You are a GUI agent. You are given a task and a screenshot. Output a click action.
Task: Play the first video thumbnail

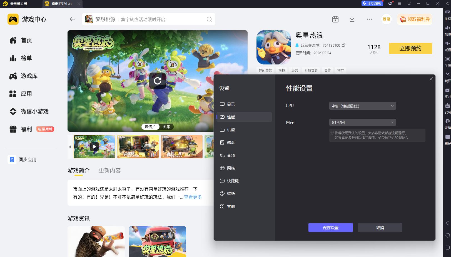[x=94, y=147]
